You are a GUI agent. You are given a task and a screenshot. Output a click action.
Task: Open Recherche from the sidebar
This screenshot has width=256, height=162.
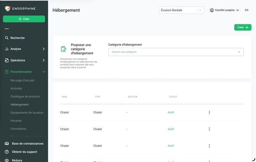tap(18, 38)
